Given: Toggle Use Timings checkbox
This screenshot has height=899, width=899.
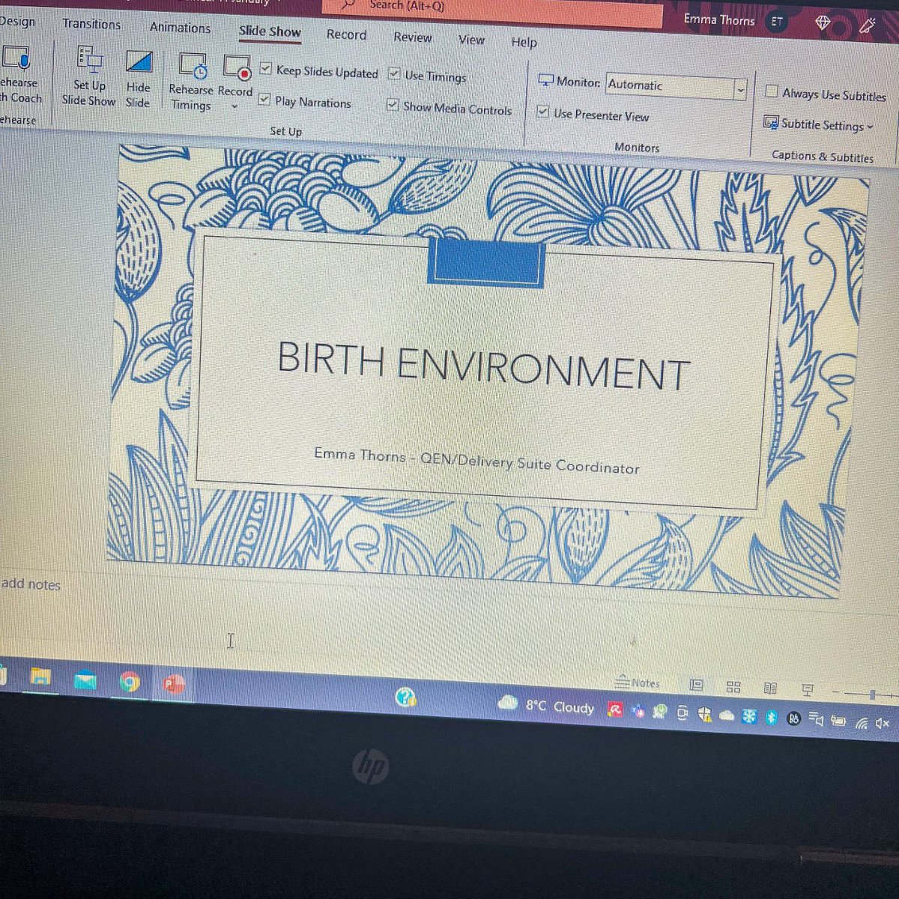Looking at the screenshot, I should [x=394, y=73].
